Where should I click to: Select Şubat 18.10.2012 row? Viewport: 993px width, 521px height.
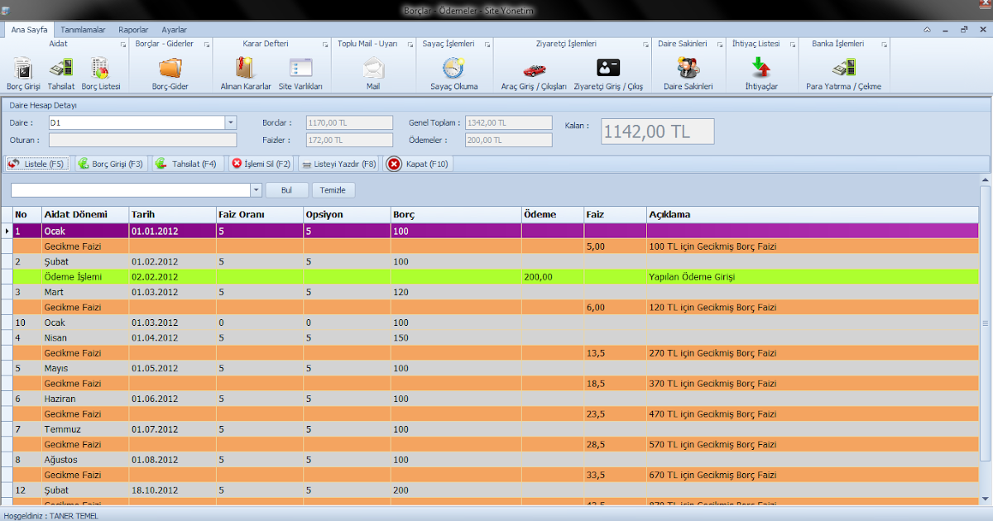(x=495, y=491)
